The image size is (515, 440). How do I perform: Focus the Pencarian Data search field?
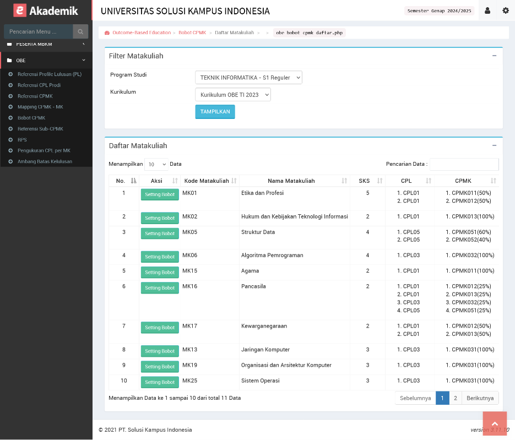[x=464, y=164]
